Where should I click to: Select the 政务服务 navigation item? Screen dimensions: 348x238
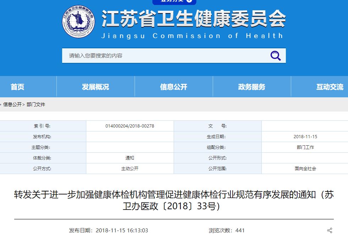252,87
